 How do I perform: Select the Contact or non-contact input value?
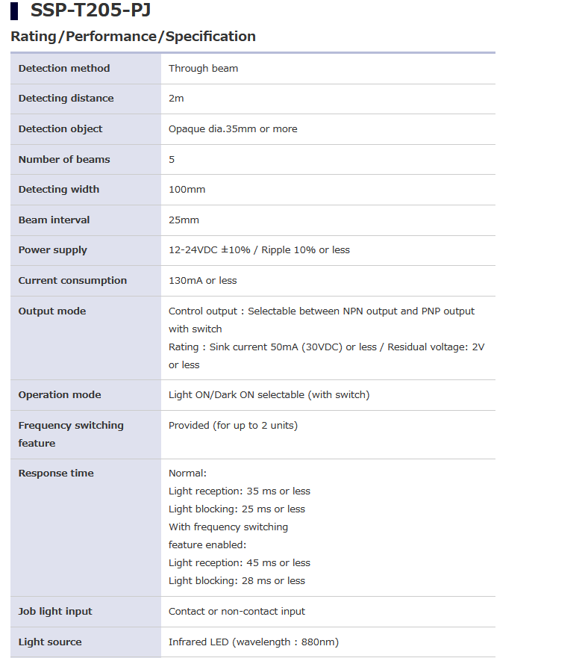coord(237,612)
